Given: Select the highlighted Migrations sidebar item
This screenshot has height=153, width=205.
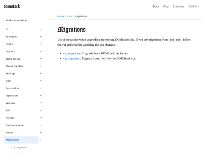Looking at the screenshot, I should click(21, 140).
